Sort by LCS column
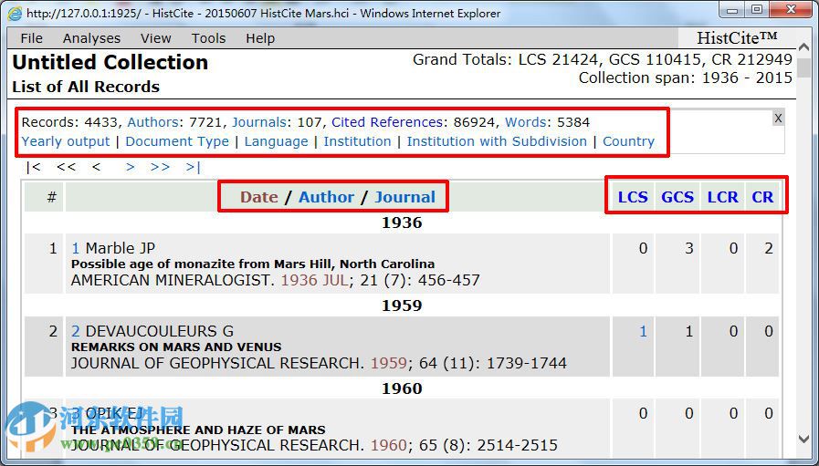819x466 pixels. click(x=633, y=197)
